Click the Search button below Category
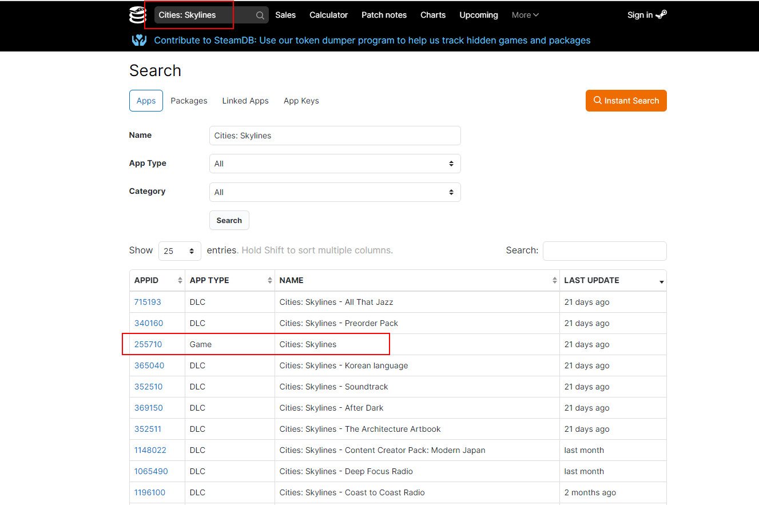Viewport: 759px width, 505px height. click(229, 220)
